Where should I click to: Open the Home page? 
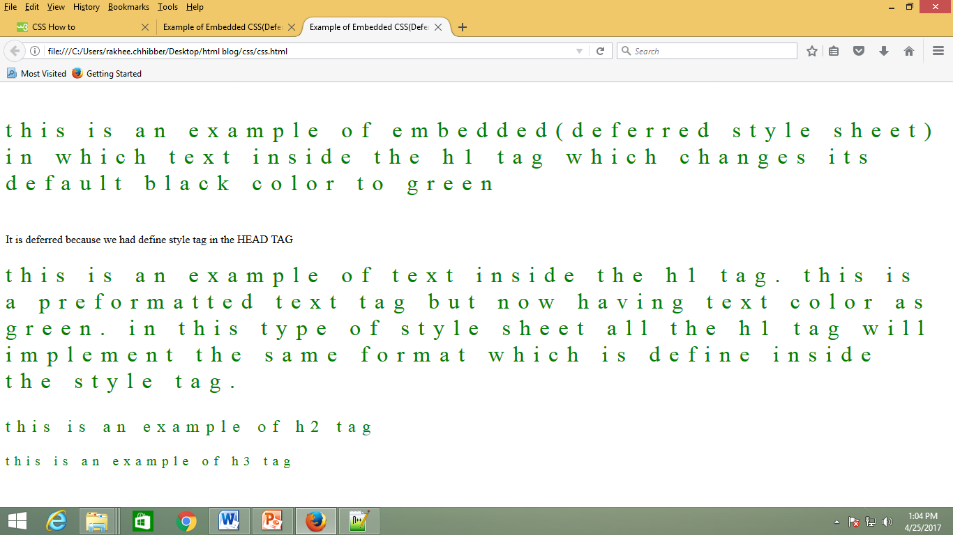(x=908, y=50)
